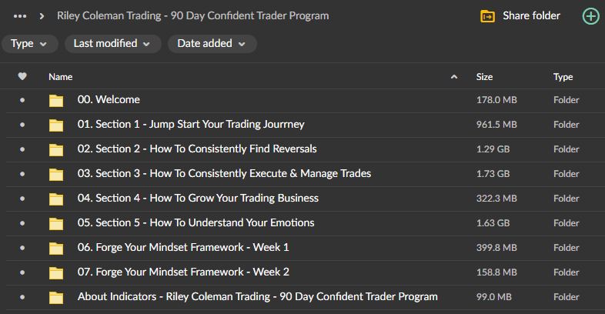The width and height of the screenshot is (605, 314).
Task: Click folder icon for Forge Your Mindset Week 1
Action: point(56,248)
